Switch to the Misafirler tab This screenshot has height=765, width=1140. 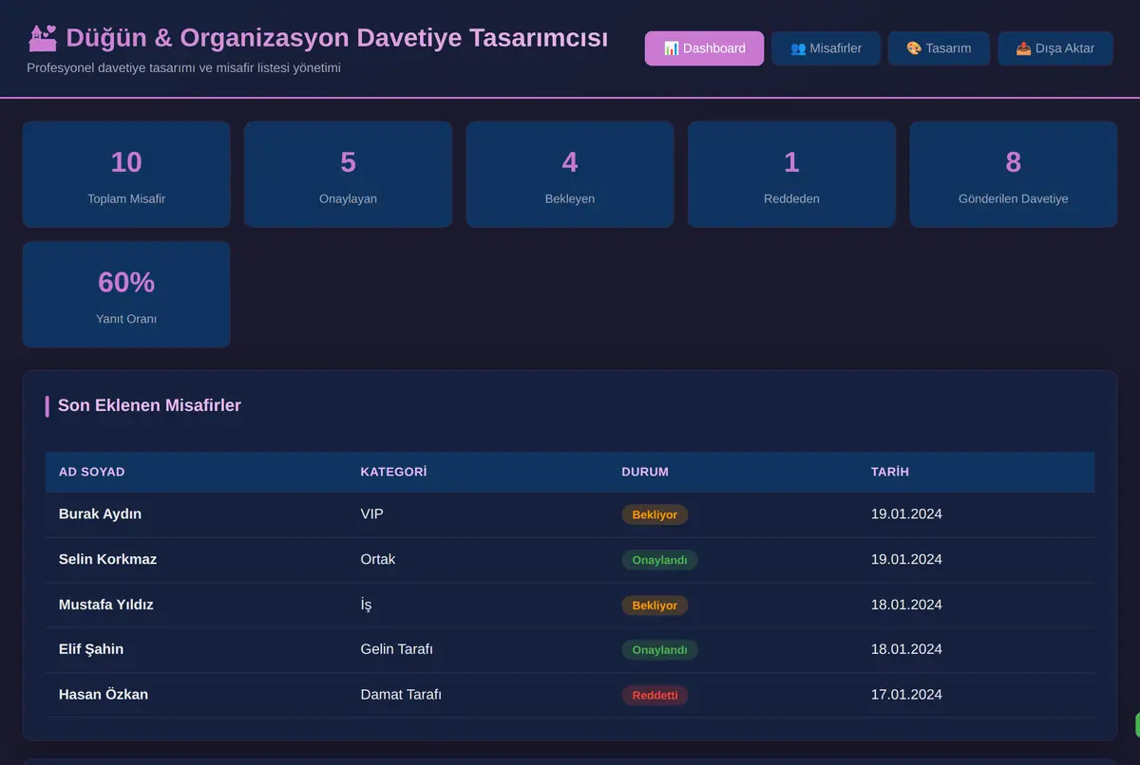(x=826, y=48)
